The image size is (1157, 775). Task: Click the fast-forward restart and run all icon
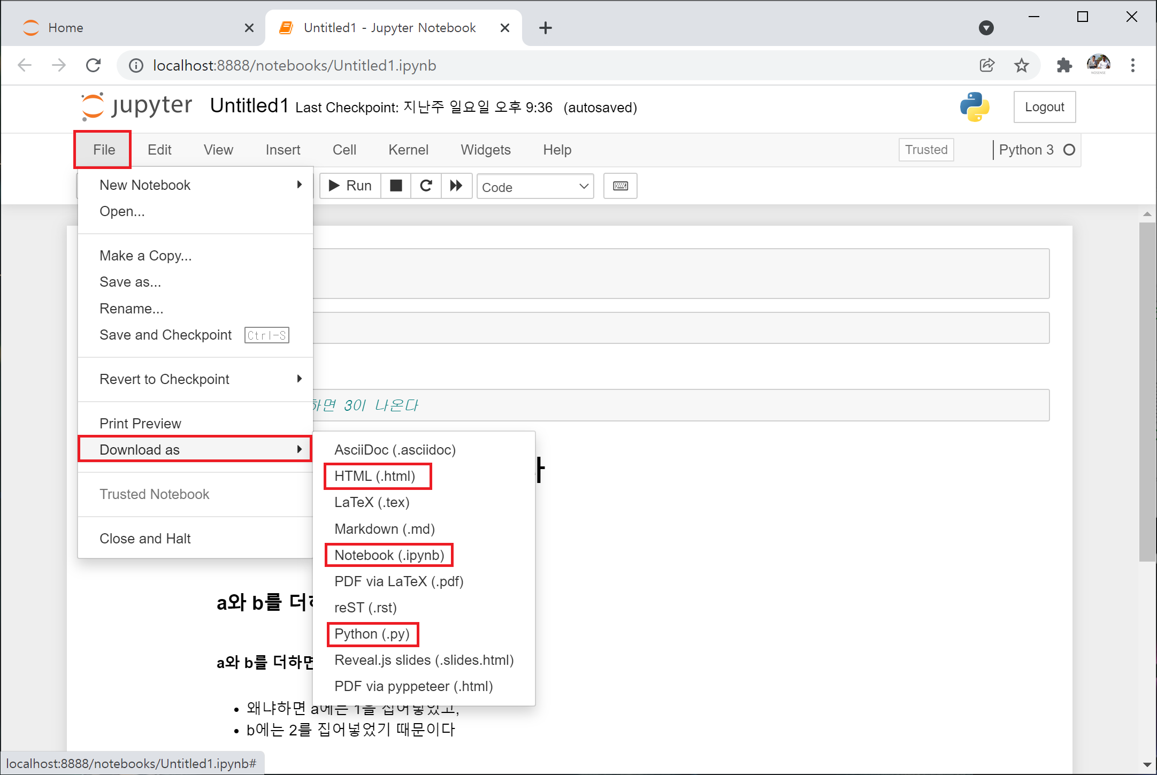(456, 186)
